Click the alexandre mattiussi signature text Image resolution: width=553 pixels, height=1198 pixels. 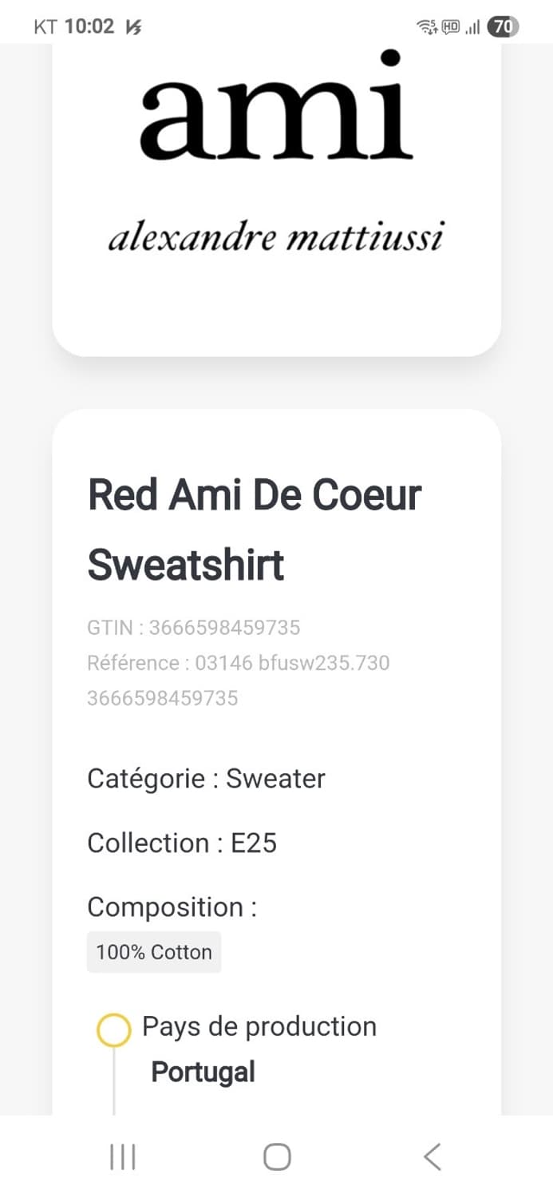pos(275,238)
